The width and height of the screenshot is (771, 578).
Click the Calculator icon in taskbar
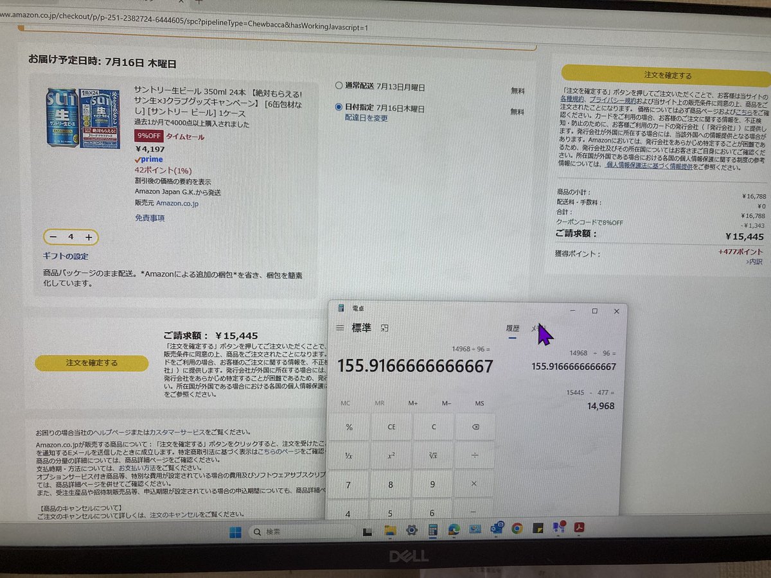click(x=432, y=530)
